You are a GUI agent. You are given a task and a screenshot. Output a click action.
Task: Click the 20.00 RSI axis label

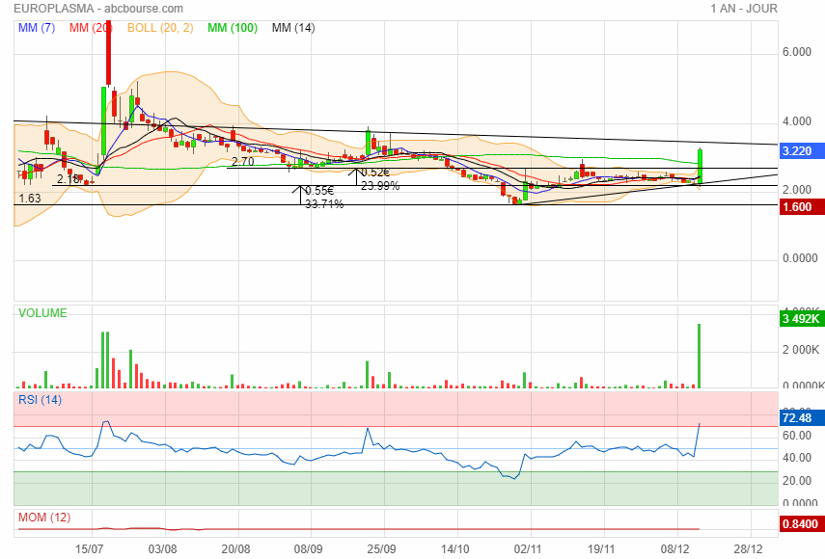pyautogui.click(x=797, y=481)
